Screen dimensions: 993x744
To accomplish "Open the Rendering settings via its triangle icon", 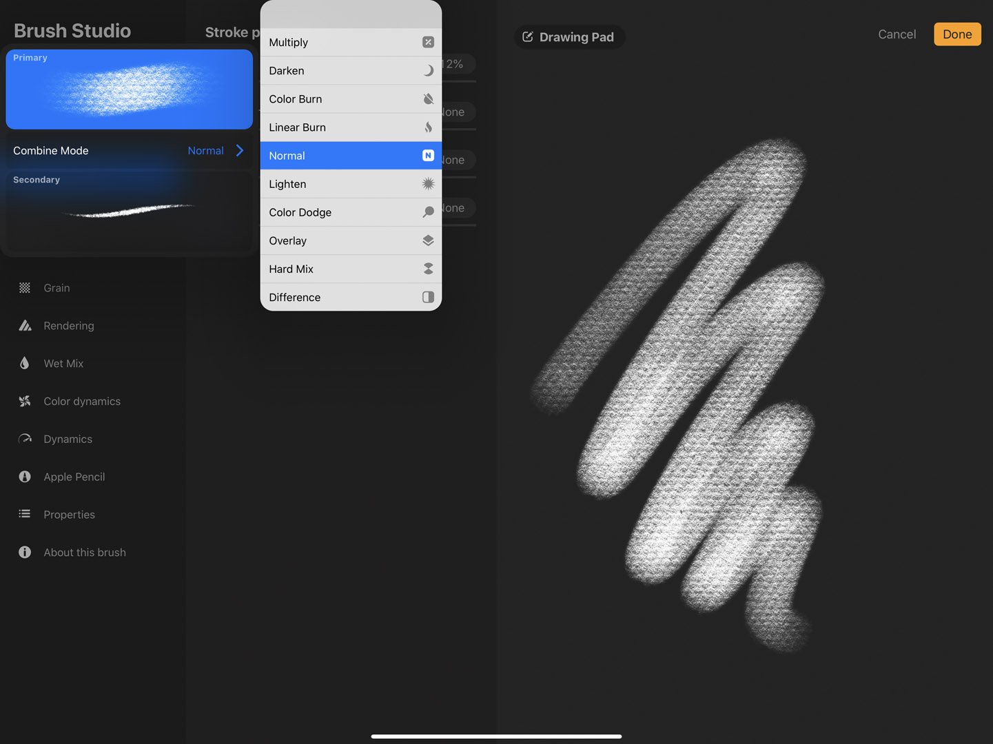I will tap(24, 325).
